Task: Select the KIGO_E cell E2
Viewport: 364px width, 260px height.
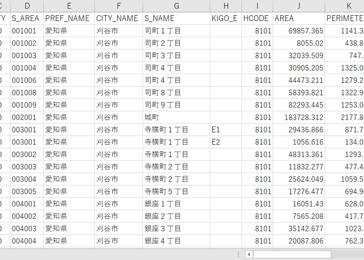Action: point(226,142)
